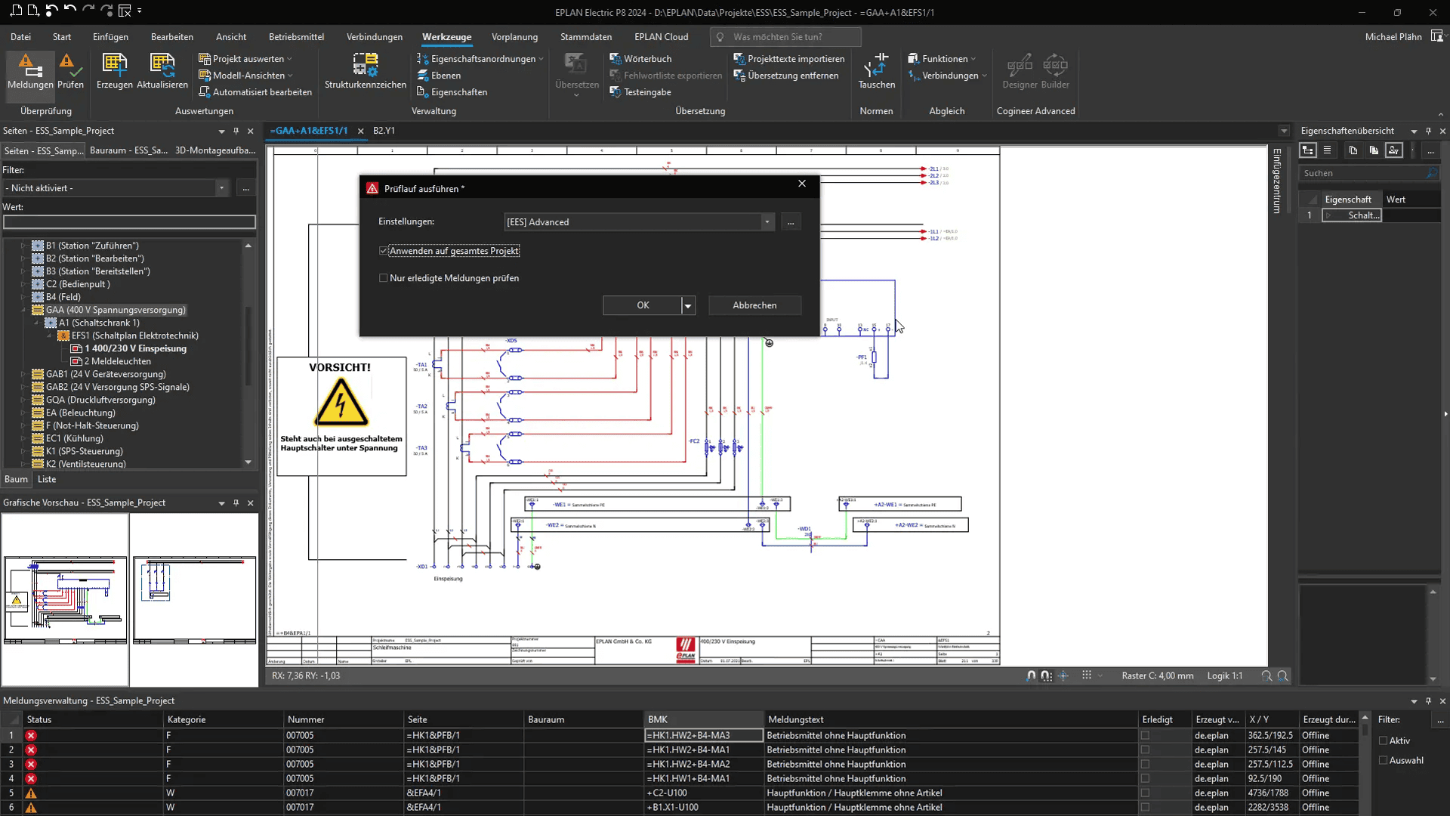This screenshot has height=816, width=1450.
Task: Expand the GAB1 24 V Geräteversorgung node
Action: pyautogui.click(x=23, y=375)
